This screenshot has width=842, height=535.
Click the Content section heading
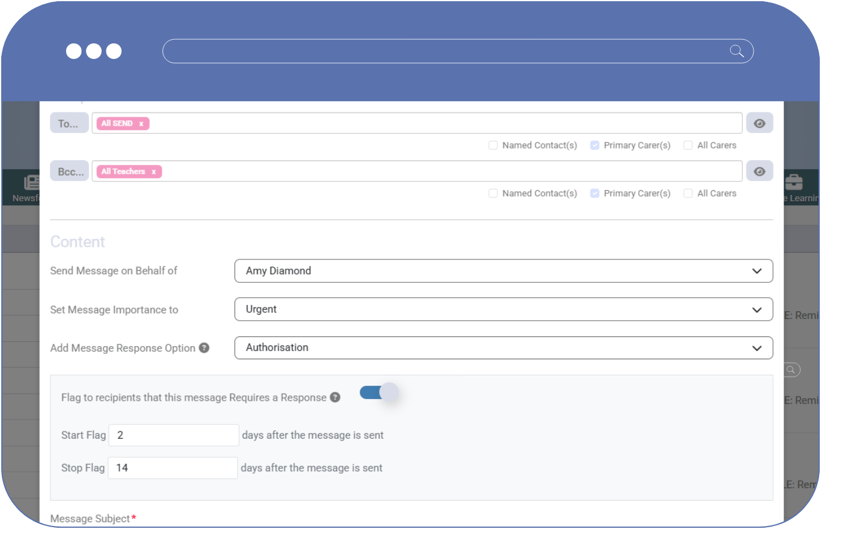click(x=78, y=242)
